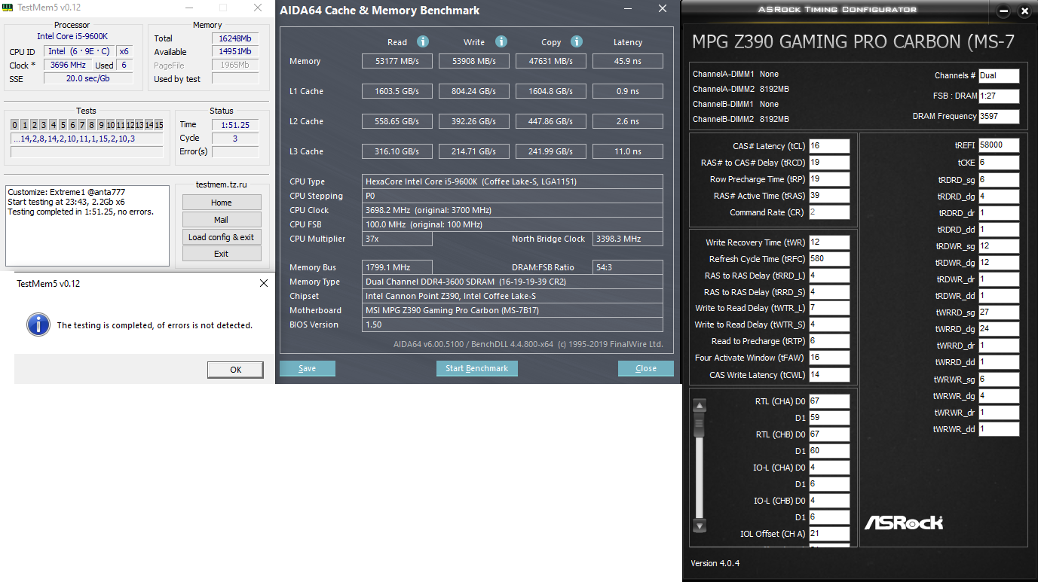
Task: Click the Memory Copy value 47631 MB/s
Action: (551, 61)
